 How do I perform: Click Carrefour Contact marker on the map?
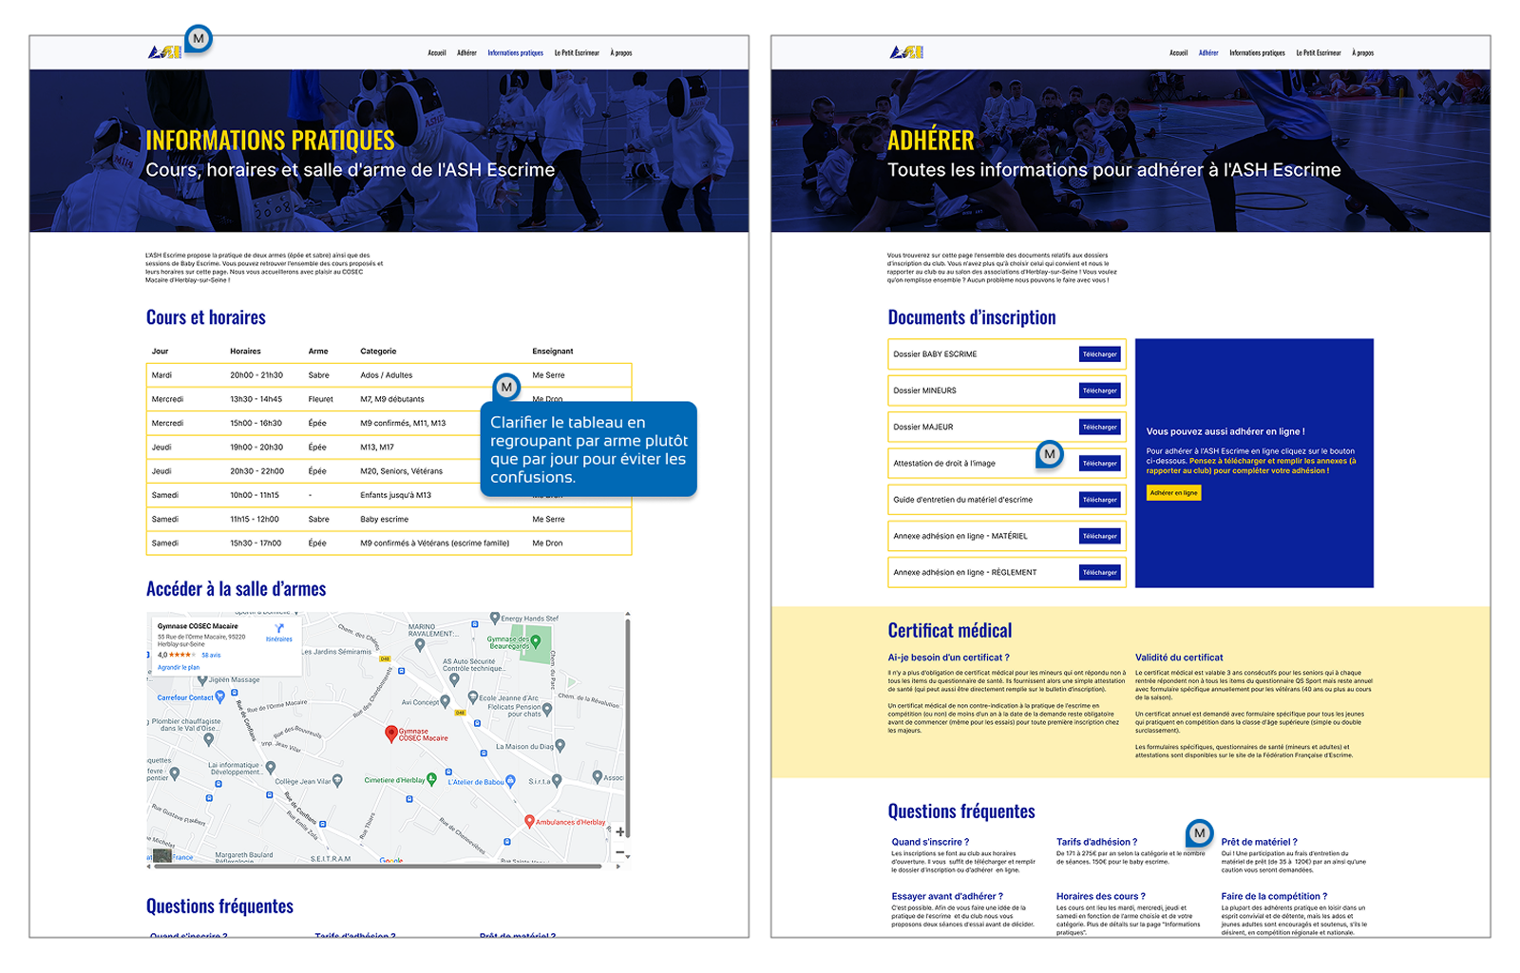coord(220,696)
